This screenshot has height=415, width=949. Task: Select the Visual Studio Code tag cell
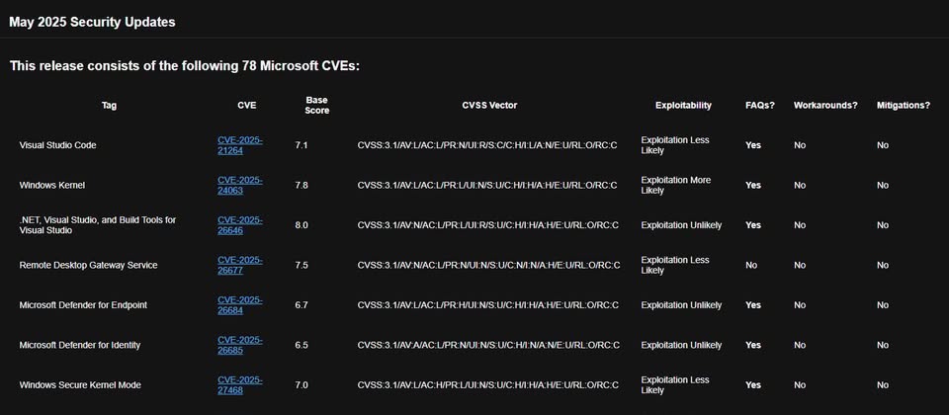57,145
